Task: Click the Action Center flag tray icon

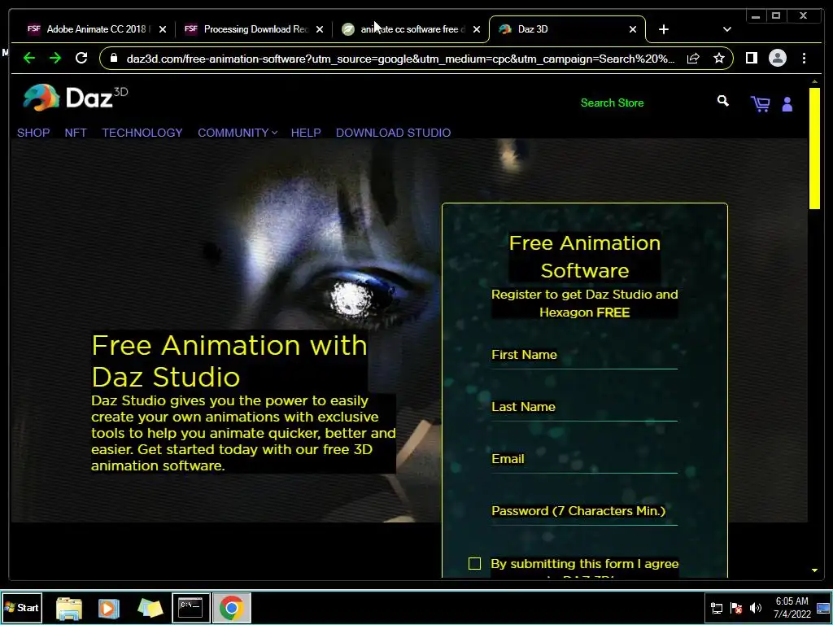Action: [x=735, y=607]
